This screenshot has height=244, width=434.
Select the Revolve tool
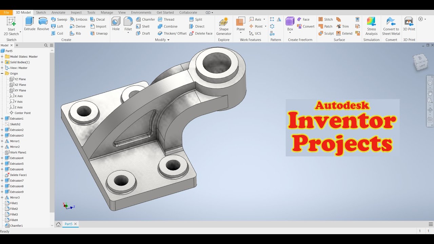[43, 24]
